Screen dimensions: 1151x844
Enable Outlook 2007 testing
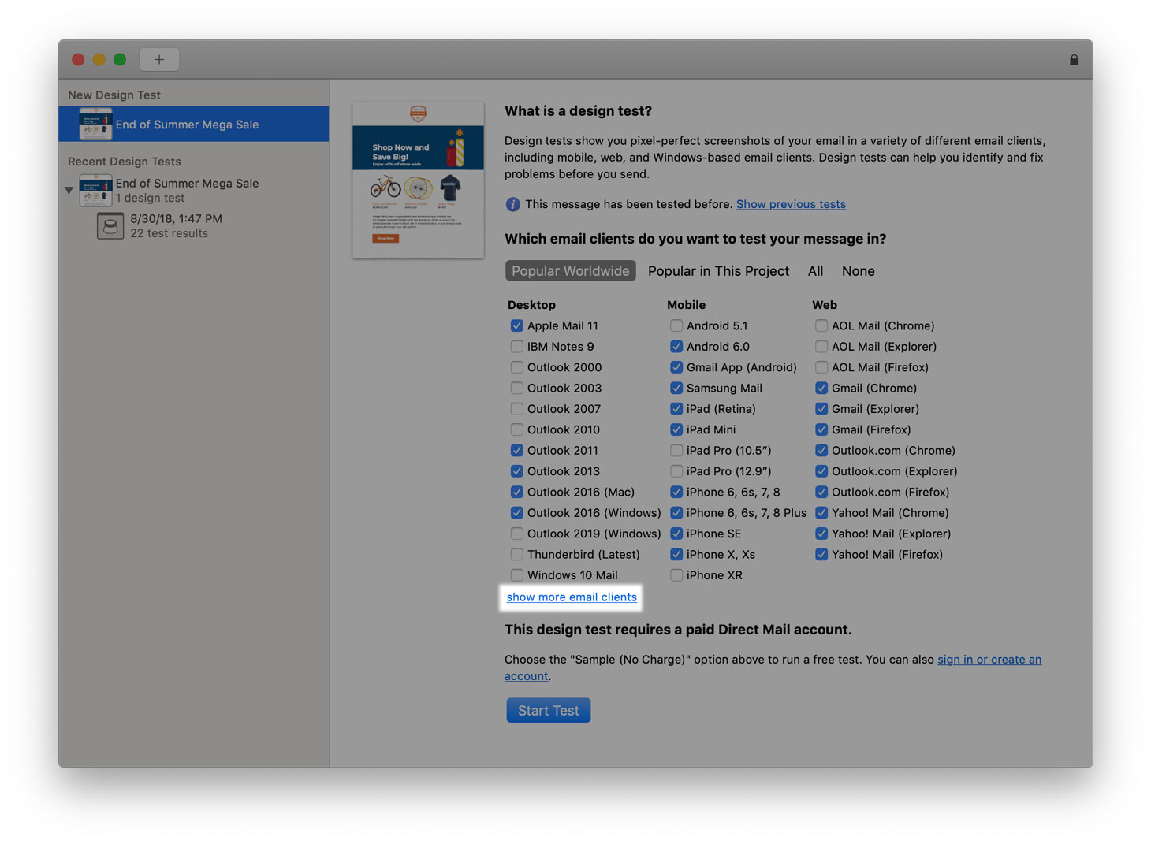(x=517, y=409)
